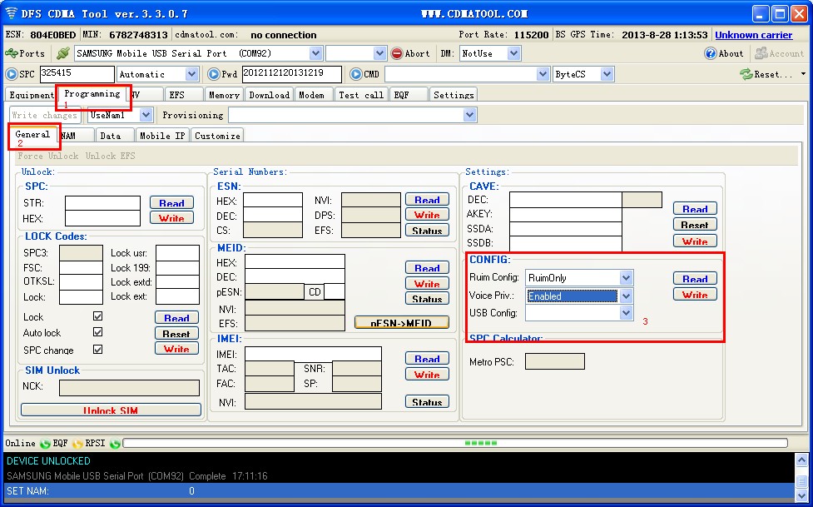Send CMD with blue arrow icon

click(355, 74)
